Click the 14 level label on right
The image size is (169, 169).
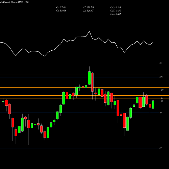tap(162, 98)
